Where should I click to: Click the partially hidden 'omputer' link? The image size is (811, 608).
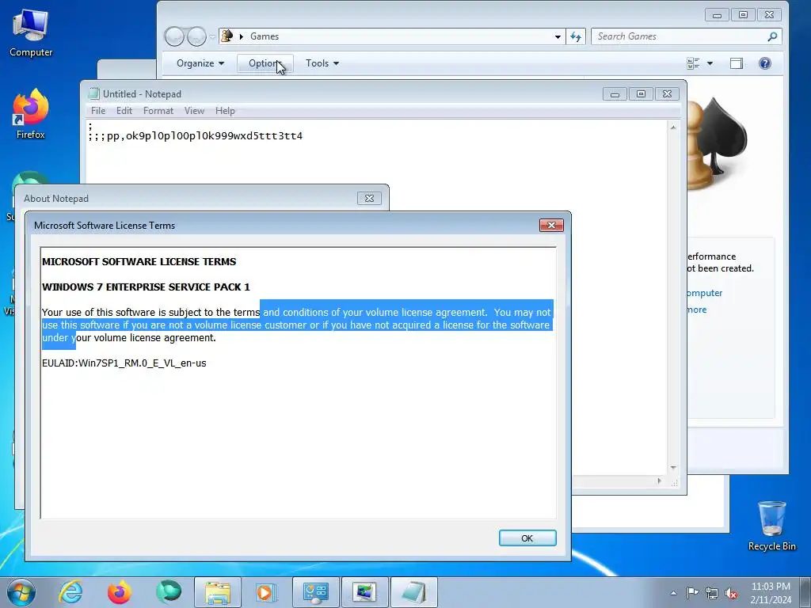(705, 293)
